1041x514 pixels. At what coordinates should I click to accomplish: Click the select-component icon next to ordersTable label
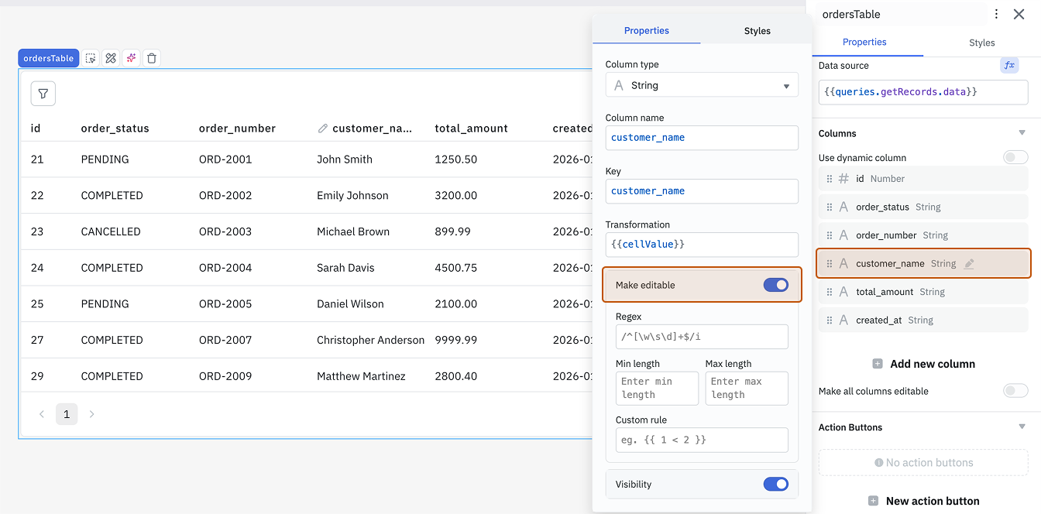click(91, 57)
